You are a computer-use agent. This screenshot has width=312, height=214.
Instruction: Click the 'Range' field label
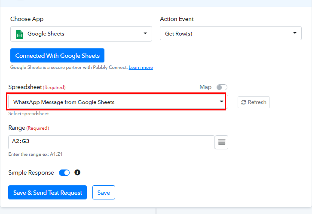tap(17, 128)
